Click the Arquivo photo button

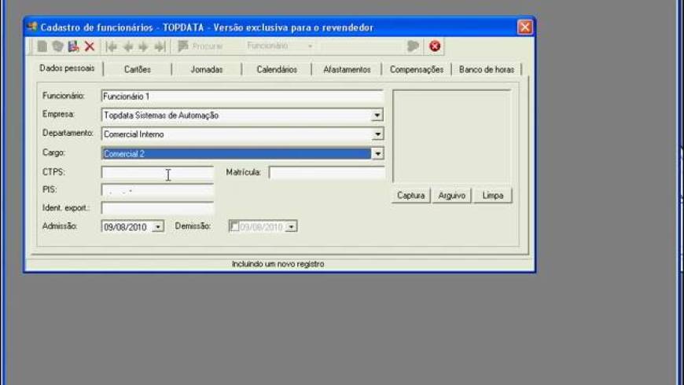tap(451, 196)
